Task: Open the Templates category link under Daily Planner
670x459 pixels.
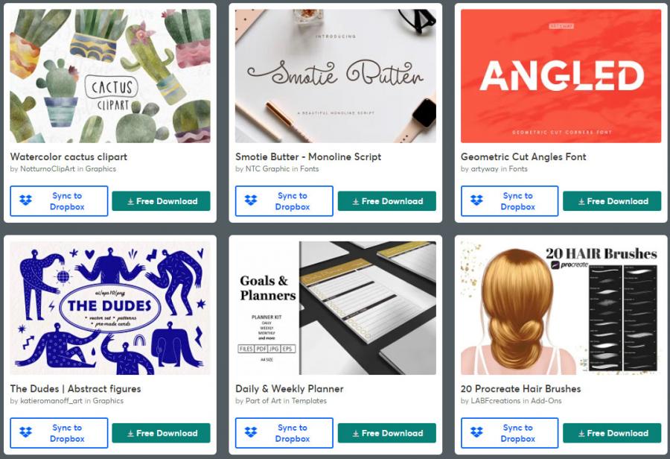Action: [x=309, y=401]
